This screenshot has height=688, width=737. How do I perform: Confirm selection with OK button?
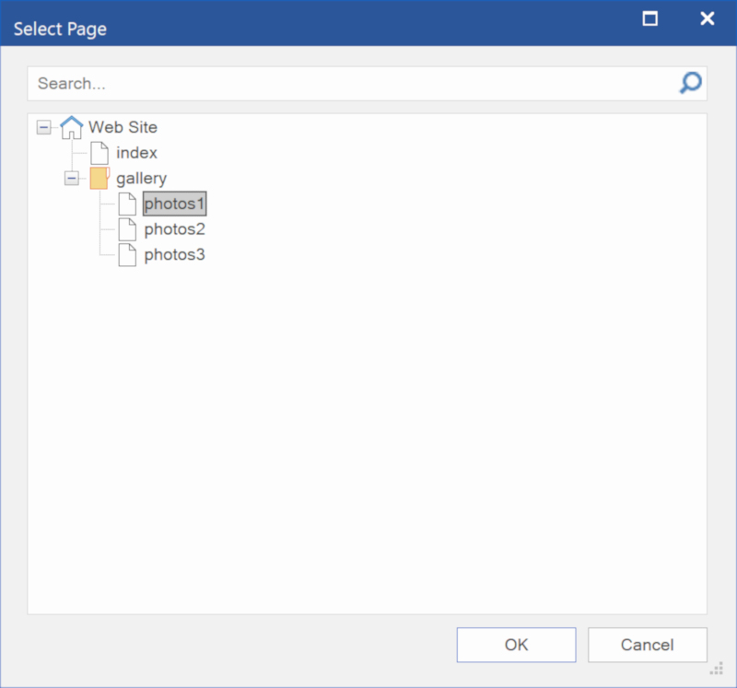tap(516, 645)
